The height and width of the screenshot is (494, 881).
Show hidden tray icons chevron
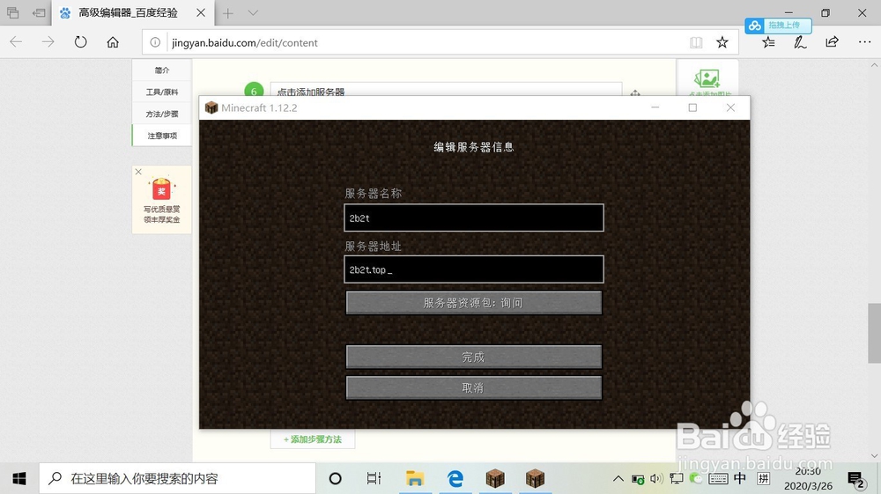tap(618, 479)
